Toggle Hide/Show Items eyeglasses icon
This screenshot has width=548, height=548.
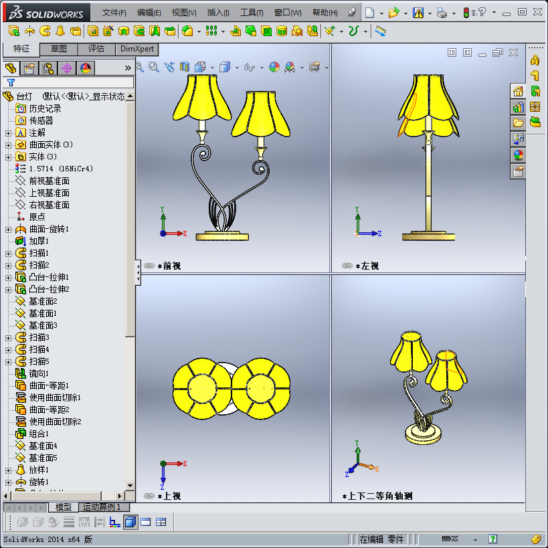(x=249, y=68)
